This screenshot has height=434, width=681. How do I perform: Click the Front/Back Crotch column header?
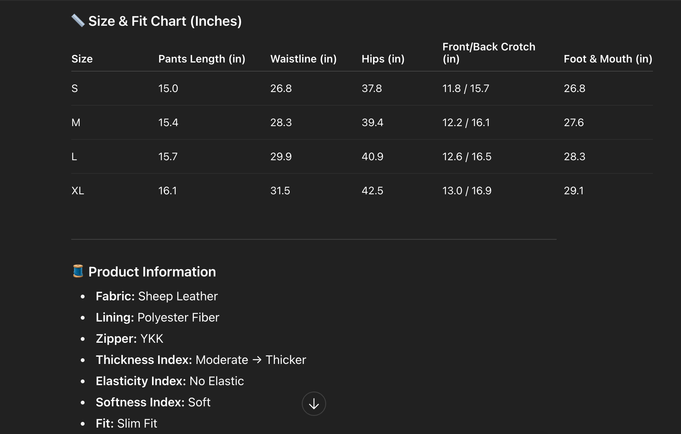coord(489,53)
